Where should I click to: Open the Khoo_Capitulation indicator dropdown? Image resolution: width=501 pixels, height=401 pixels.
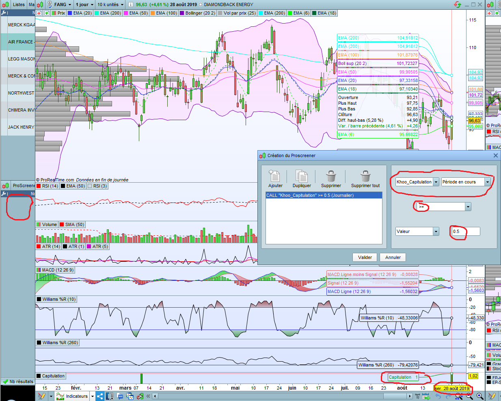pyautogui.click(x=436, y=182)
